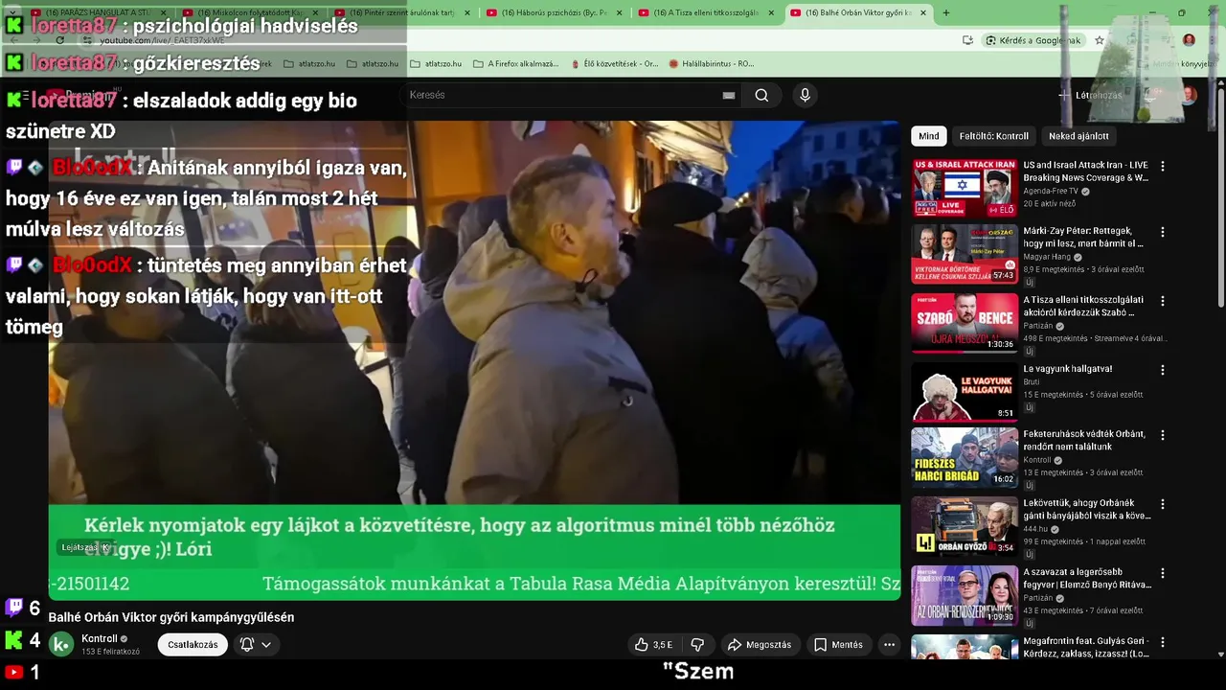The height and width of the screenshot is (690, 1226).
Task: Open the Megafrontin feat. Gulyás Geri video title
Action: coord(1086,648)
